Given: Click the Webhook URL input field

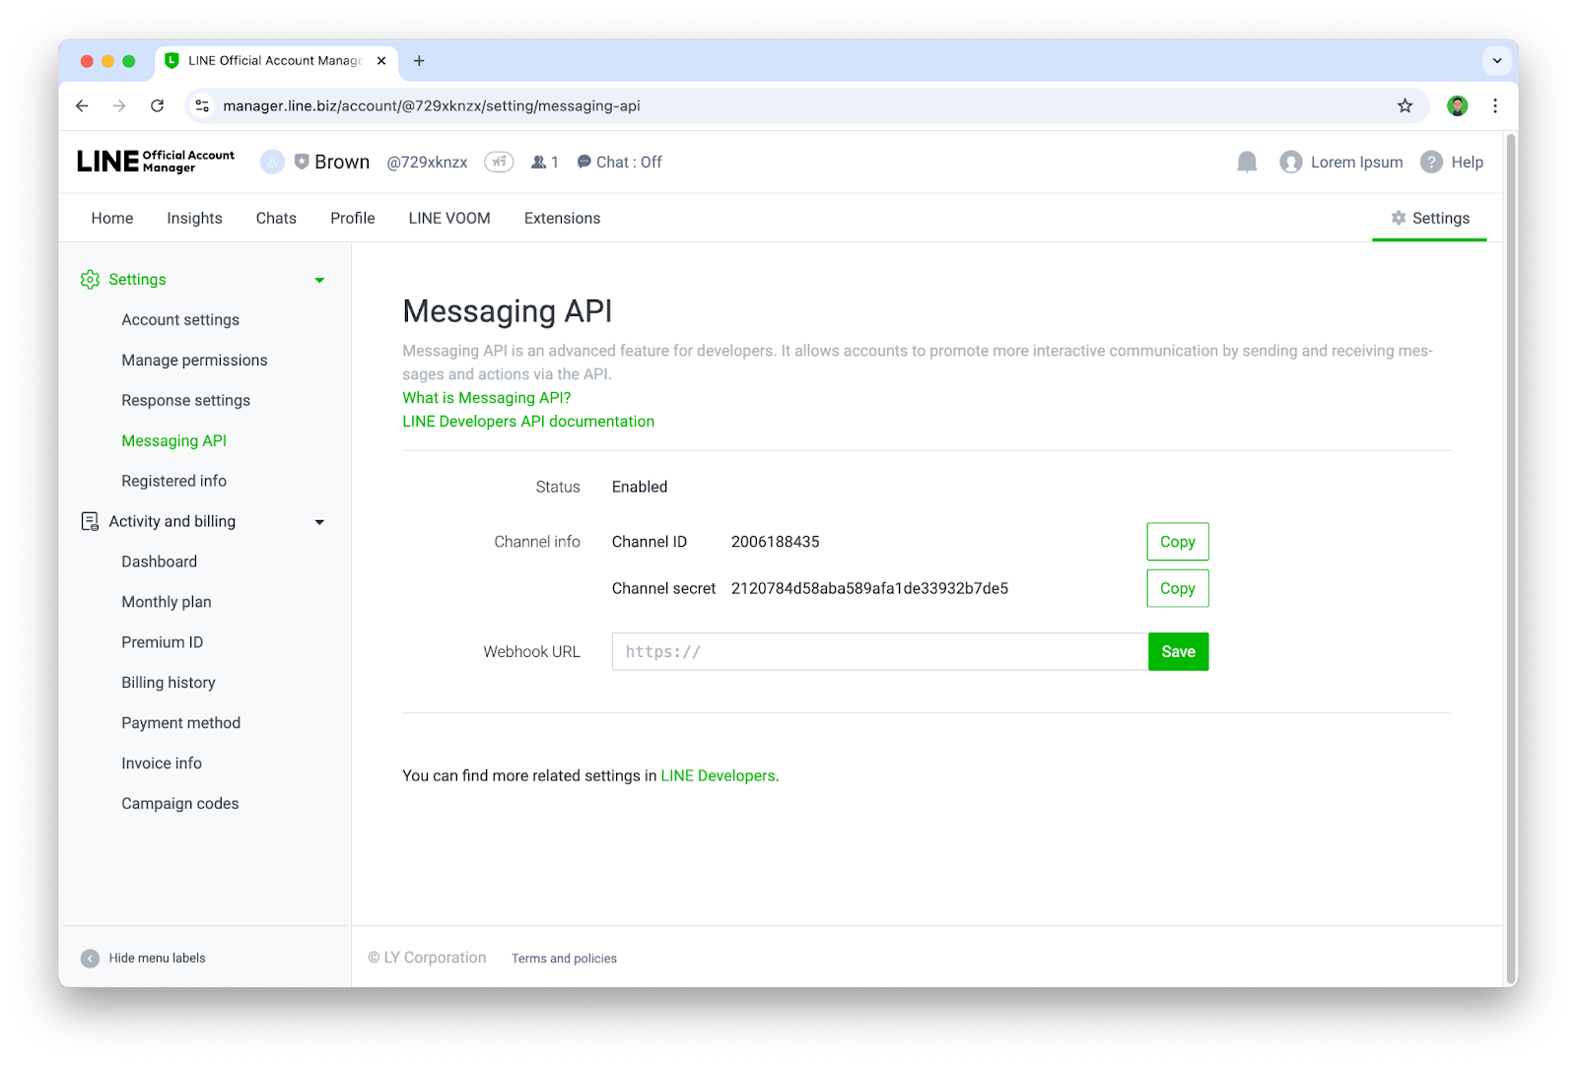Looking at the screenshot, I should coord(879,652).
